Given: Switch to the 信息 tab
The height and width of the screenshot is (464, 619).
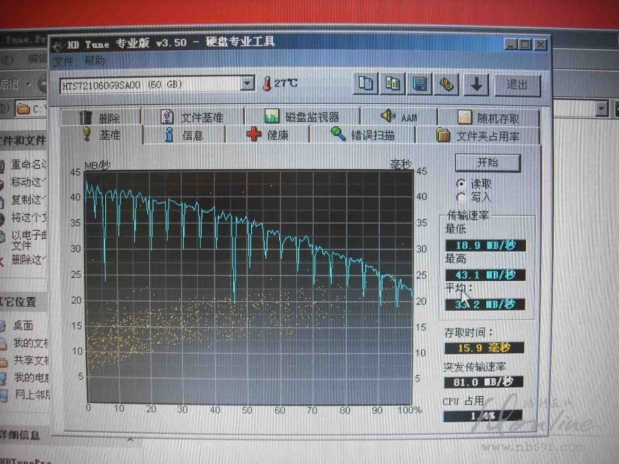Looking at the screenshot, I should 184,135.
